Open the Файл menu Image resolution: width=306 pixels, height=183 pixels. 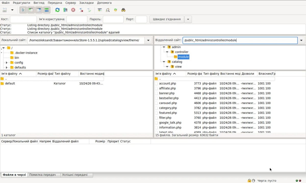pos(6,3)
